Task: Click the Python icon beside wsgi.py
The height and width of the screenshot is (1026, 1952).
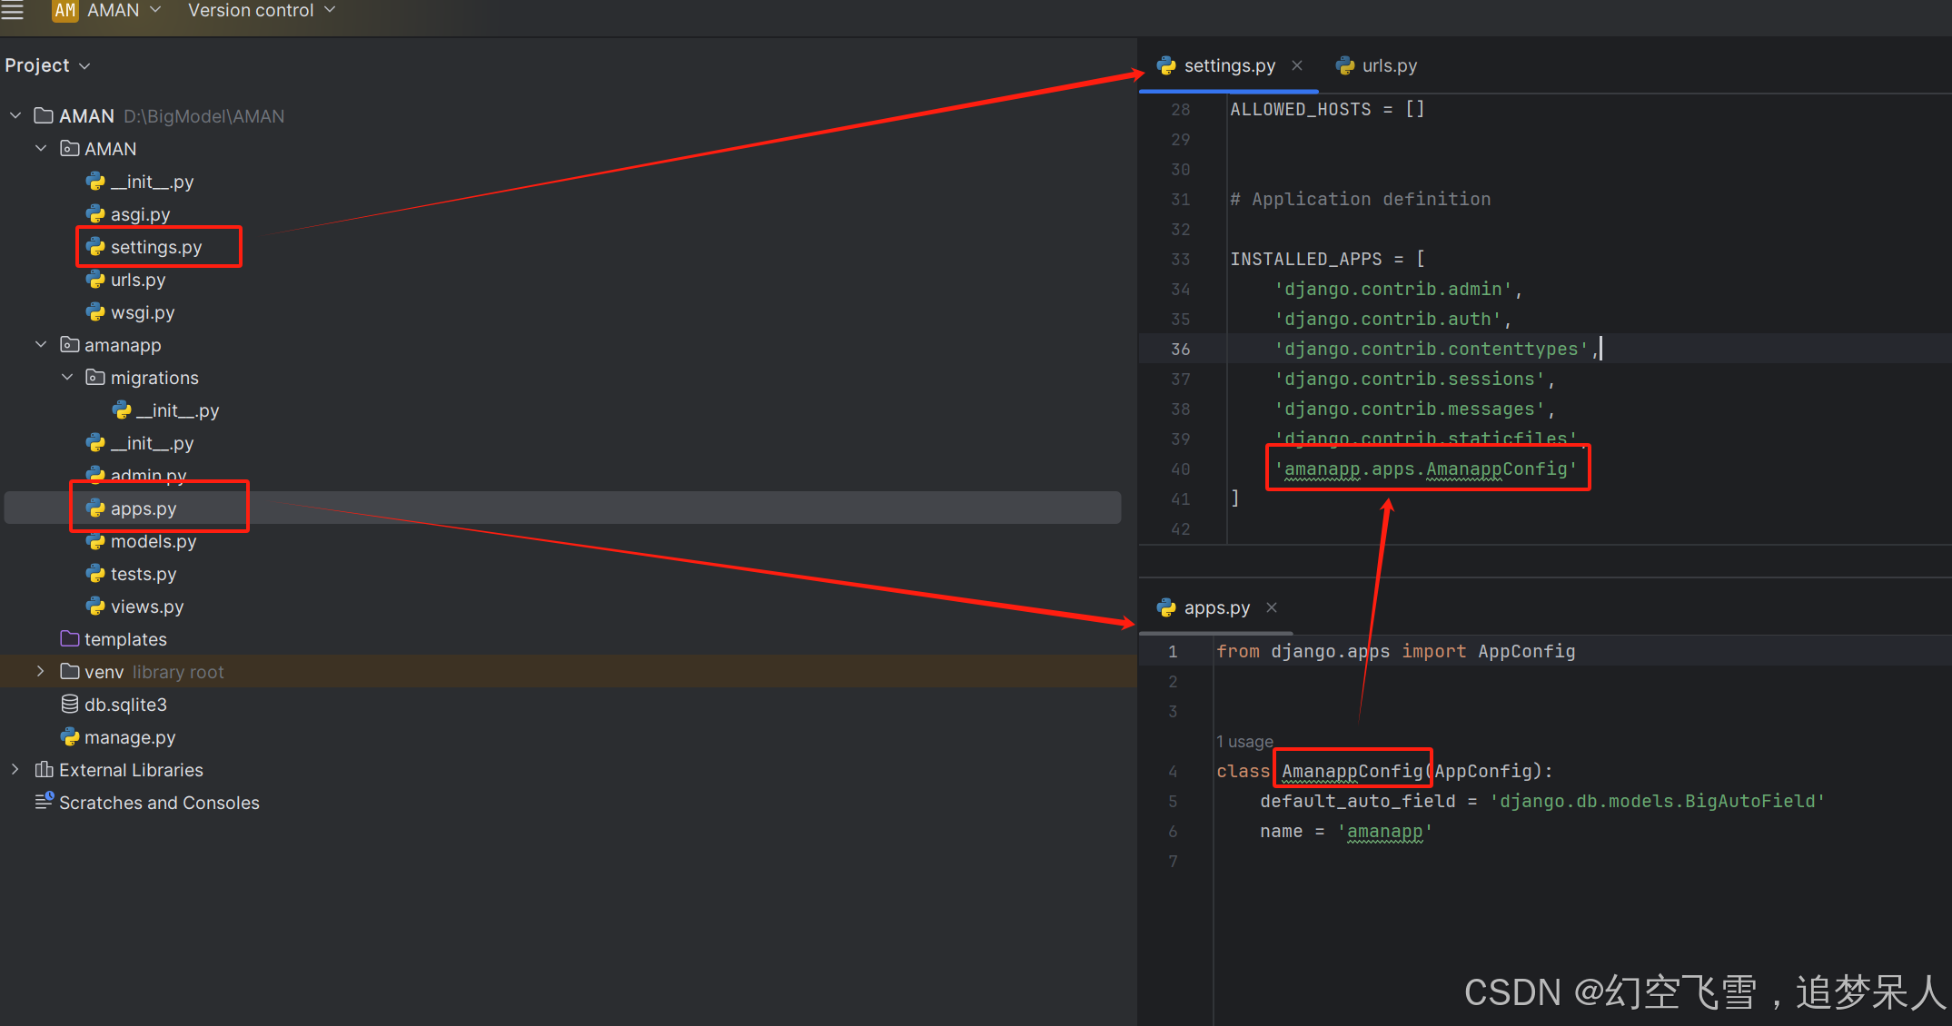Action: tap(95, 312)
